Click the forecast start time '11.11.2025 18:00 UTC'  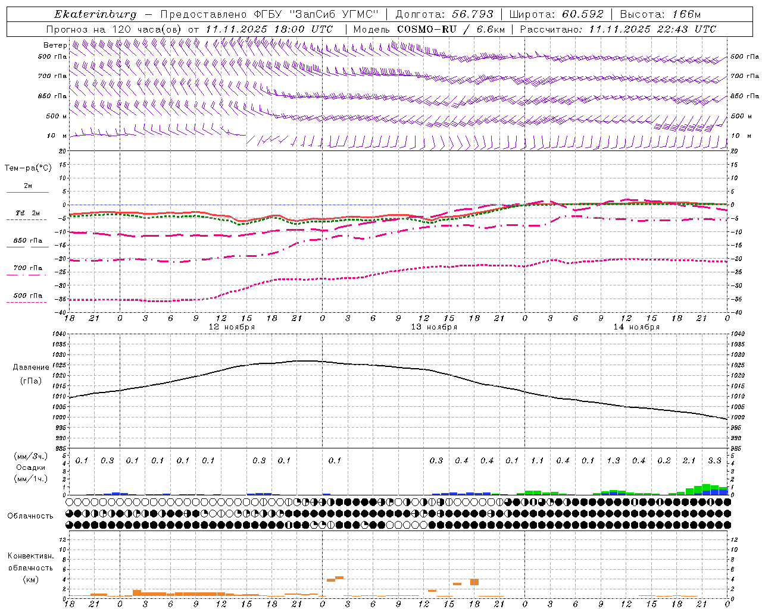(269, 29)
